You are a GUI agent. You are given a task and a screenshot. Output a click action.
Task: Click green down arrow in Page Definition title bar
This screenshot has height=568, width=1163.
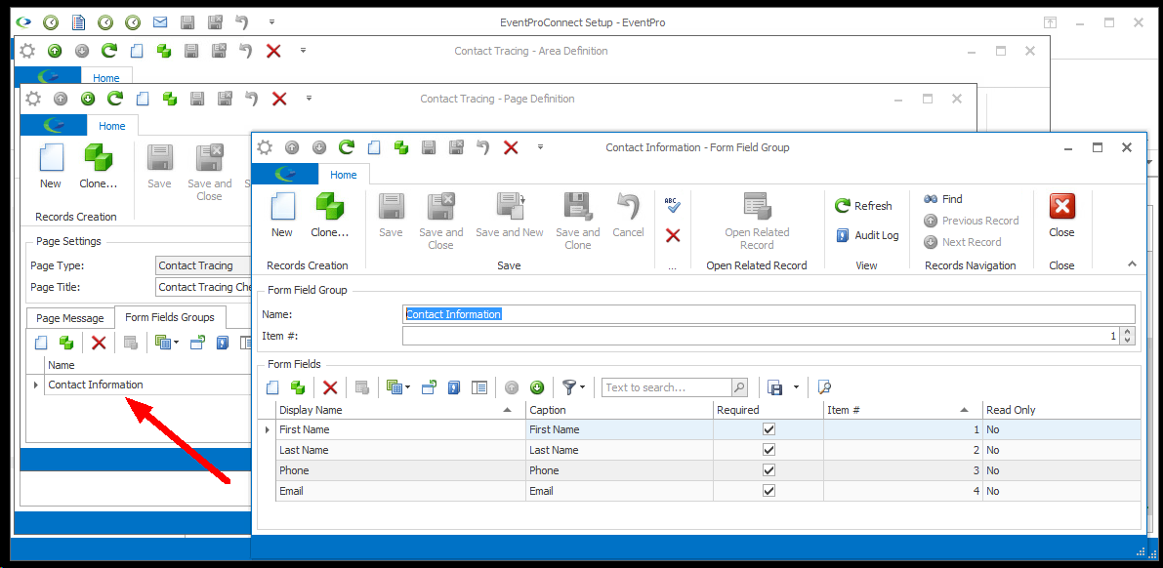pyautogui.click(x=88, y=99)
